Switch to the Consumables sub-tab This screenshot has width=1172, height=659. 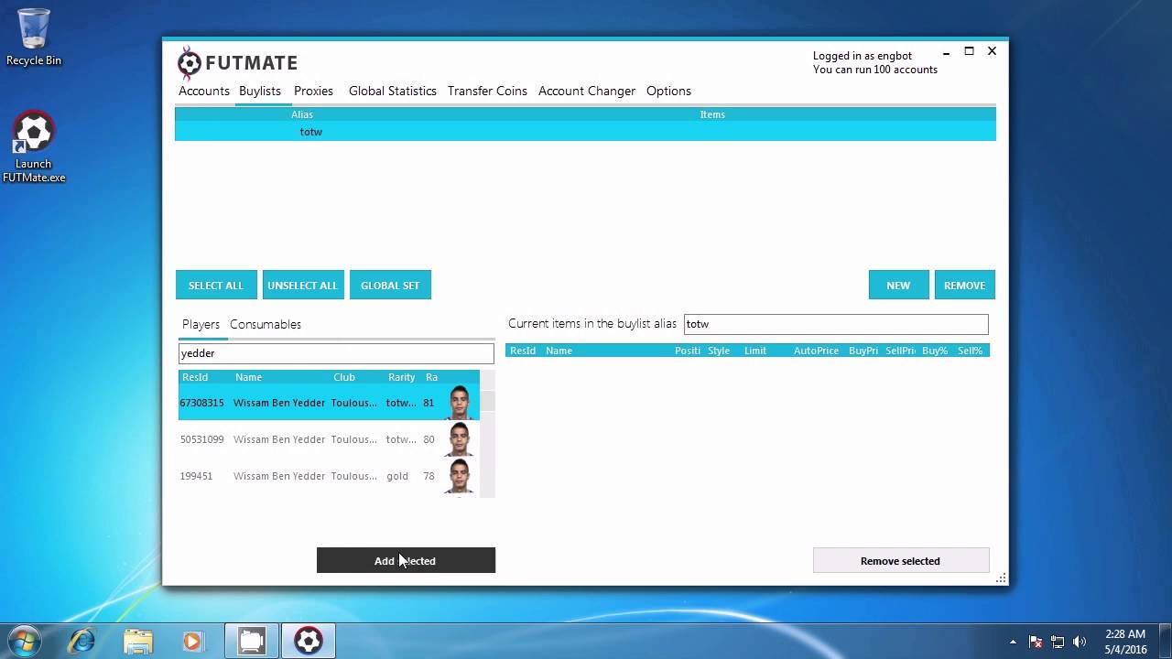266,324
